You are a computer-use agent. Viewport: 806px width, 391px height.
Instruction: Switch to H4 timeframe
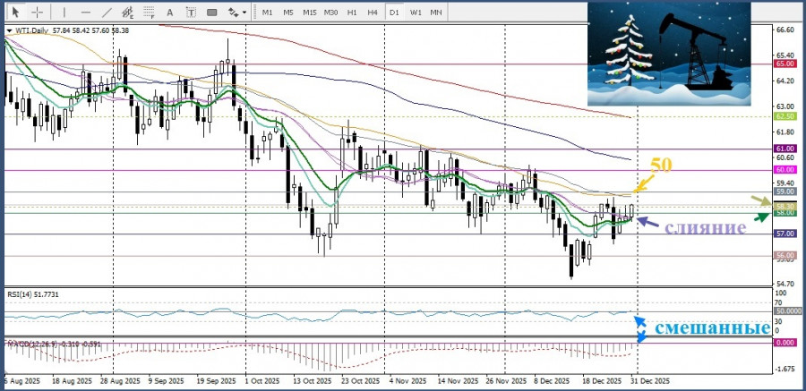click(x=373, y=12)
